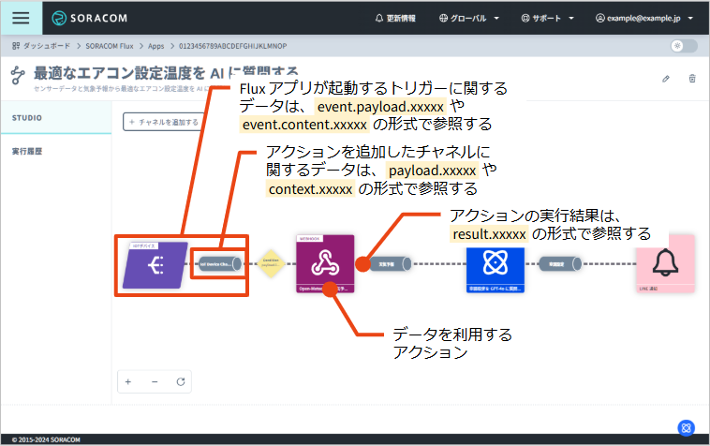Zoom in canvas with plus button
The height and width of the screenshot is (446, 710).
128,381
